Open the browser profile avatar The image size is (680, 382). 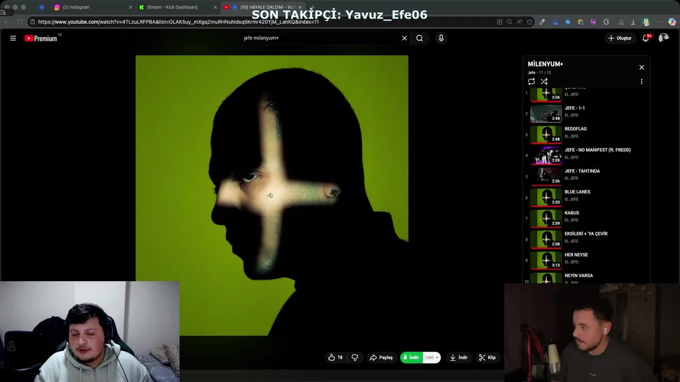point(646,22)
